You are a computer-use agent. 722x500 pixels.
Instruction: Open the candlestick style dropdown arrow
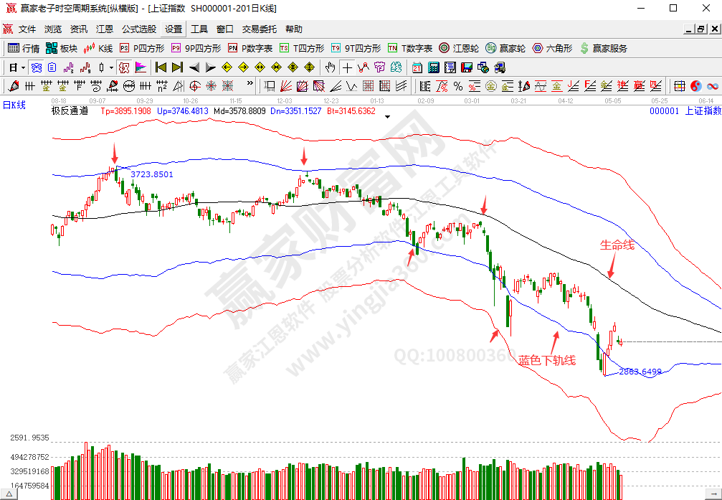(x=110, y=67)
